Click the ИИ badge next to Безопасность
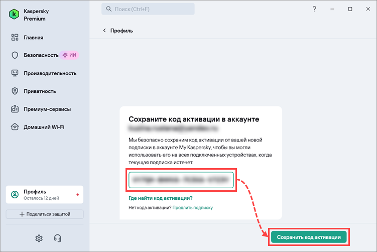377x252 pixels. coord(69,55)
